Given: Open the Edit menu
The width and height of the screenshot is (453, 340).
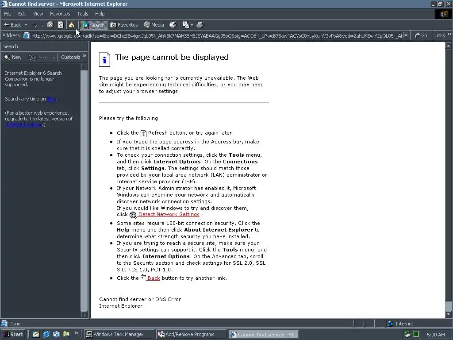Looking at the screenshot, I should pyautogui.click(x=22, y=14).
